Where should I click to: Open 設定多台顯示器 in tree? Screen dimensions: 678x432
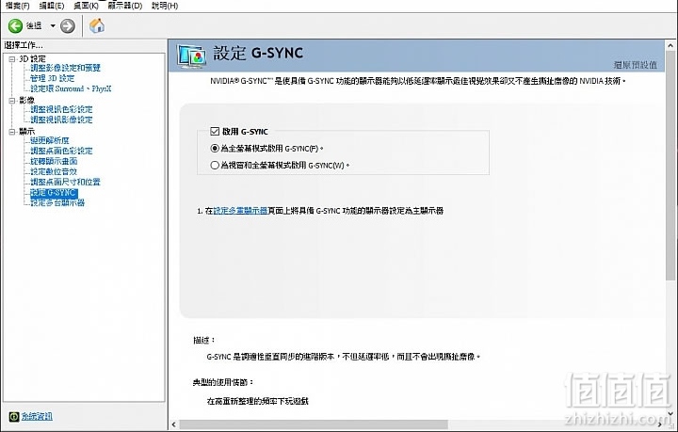coord(57,202)
